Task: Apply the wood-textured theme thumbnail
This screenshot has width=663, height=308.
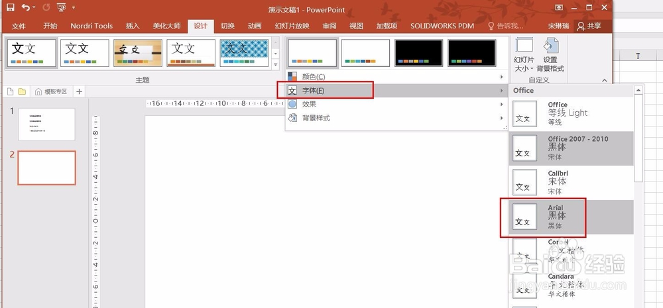Action: click(x=138, y=53)
